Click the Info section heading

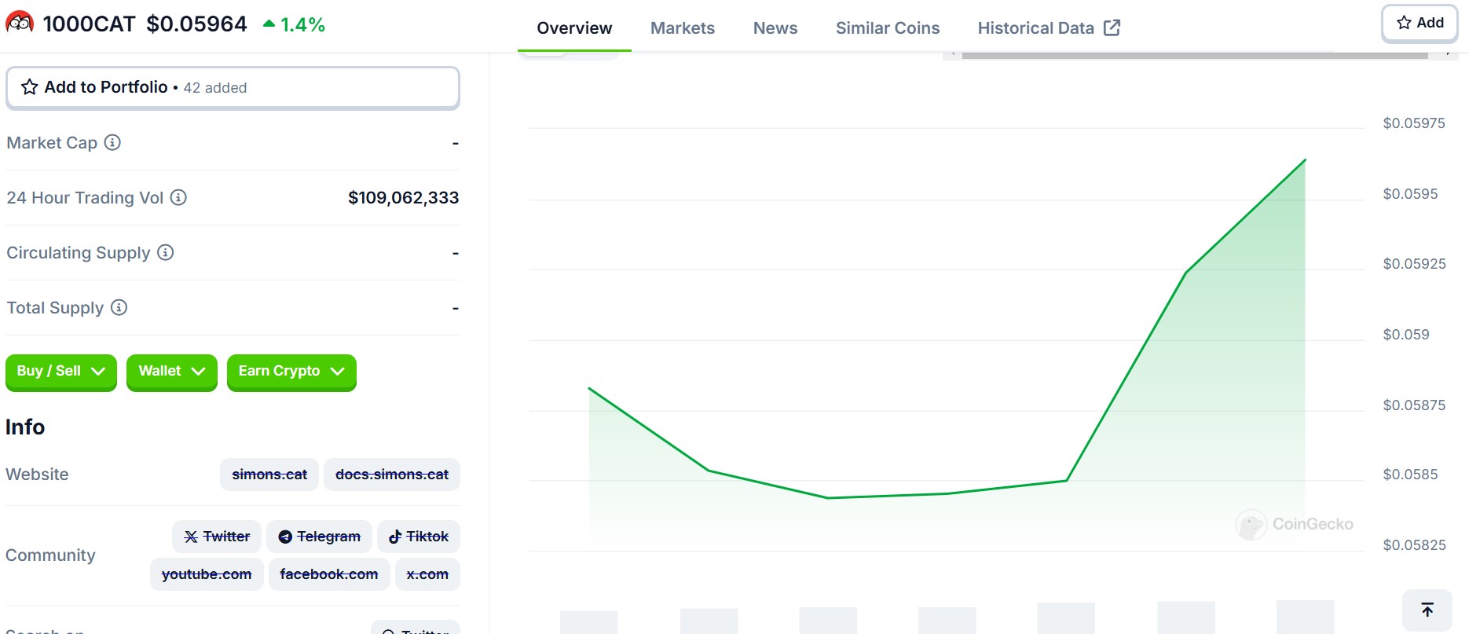coord(25,427)
